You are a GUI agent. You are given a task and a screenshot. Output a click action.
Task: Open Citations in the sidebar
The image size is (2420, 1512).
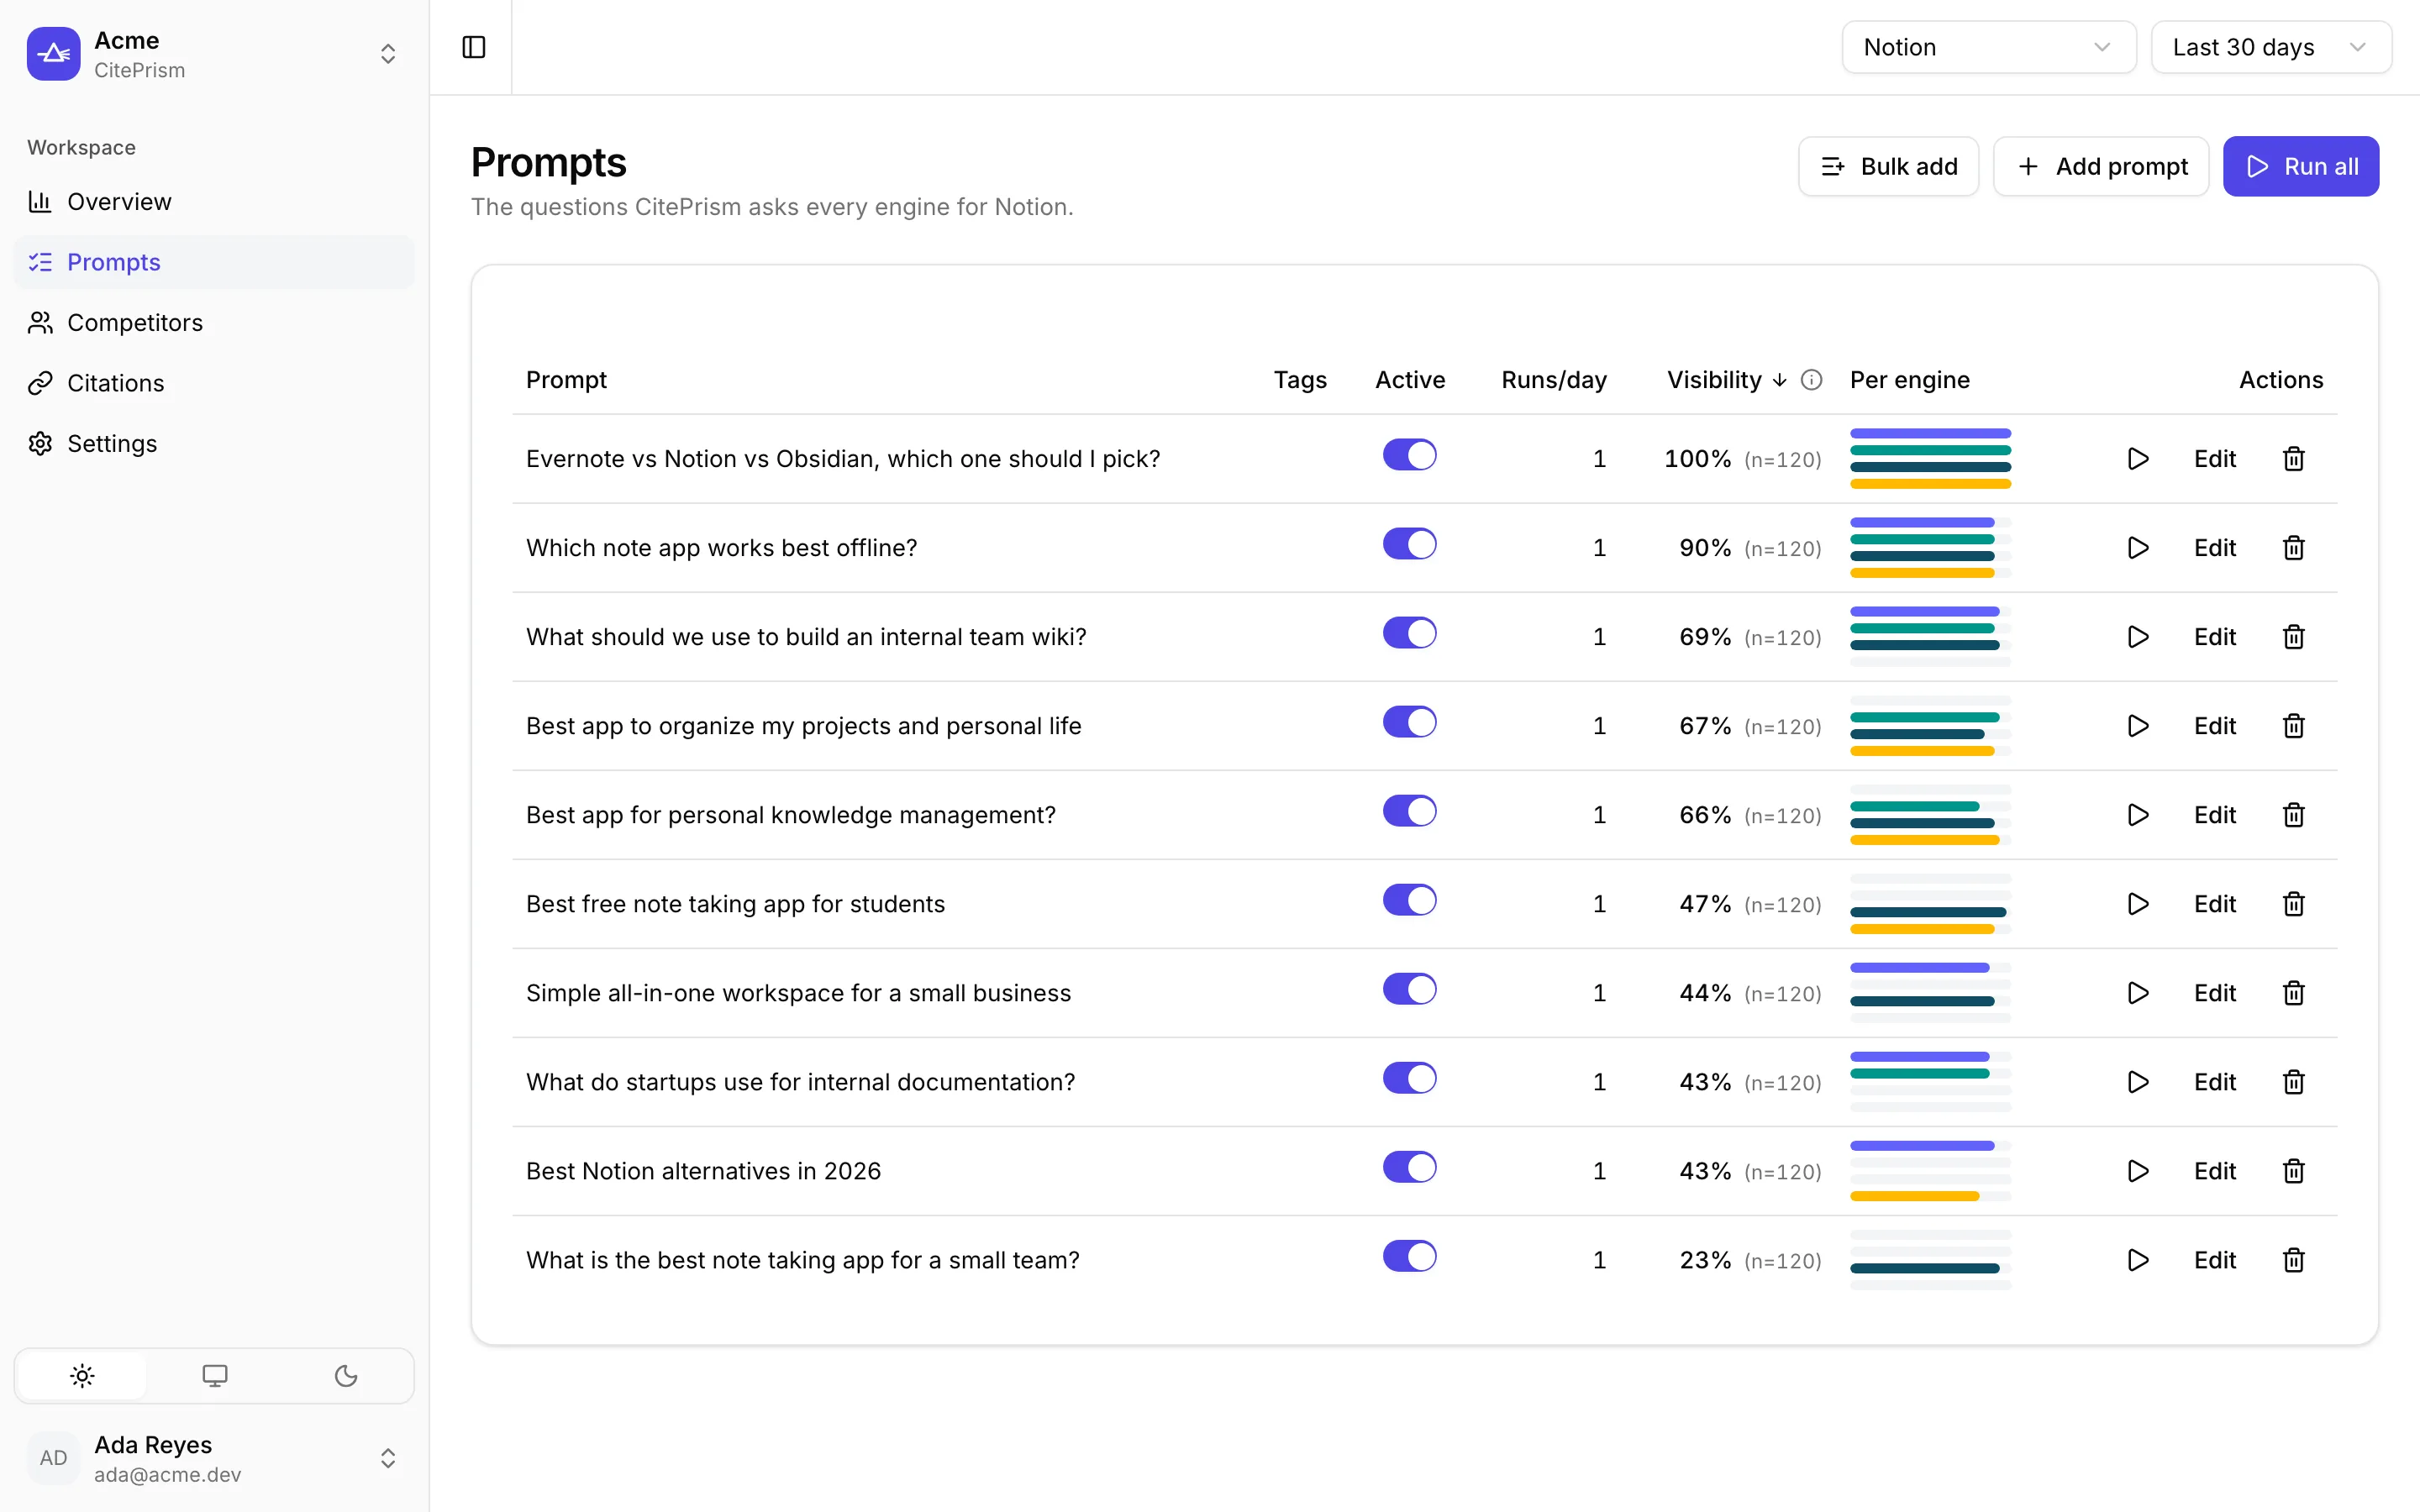point(214,383)
